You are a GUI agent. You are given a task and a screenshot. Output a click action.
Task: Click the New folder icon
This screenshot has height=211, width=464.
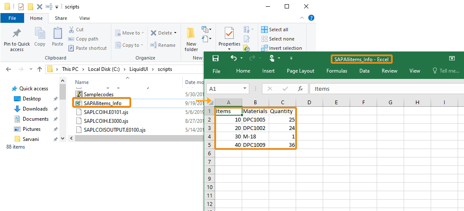pos(191,33)
